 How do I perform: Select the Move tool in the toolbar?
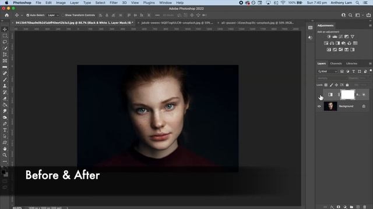point(5,30)
